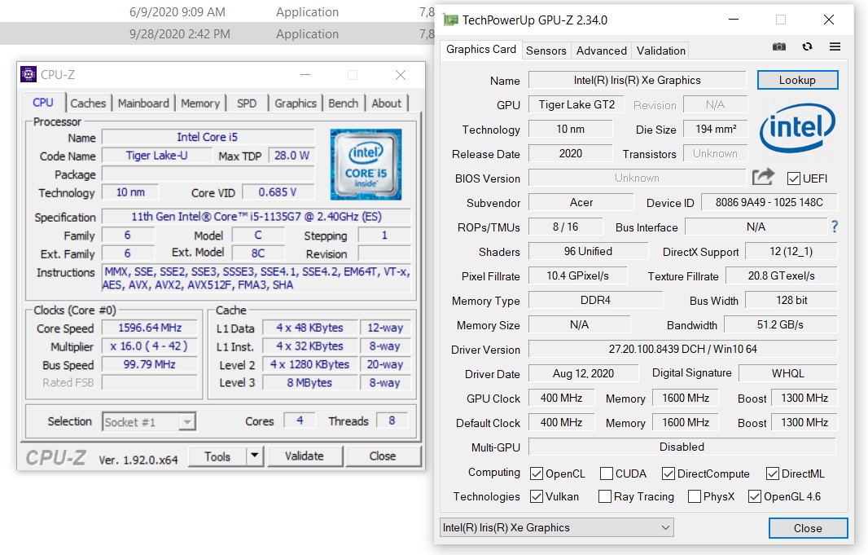Screen dimensions: 868x555
Task: Click the Intel Core i5 badge in CPU-Z
Action: click(x=366, y=165)
